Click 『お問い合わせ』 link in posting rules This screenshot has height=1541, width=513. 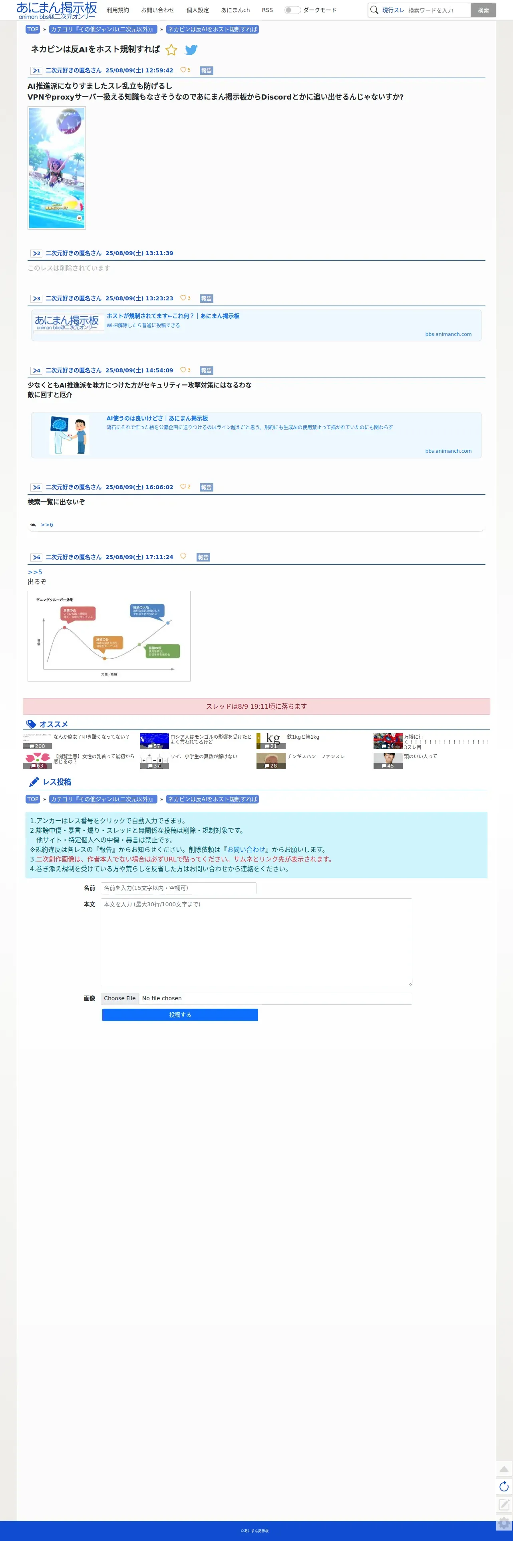[246, 849]
